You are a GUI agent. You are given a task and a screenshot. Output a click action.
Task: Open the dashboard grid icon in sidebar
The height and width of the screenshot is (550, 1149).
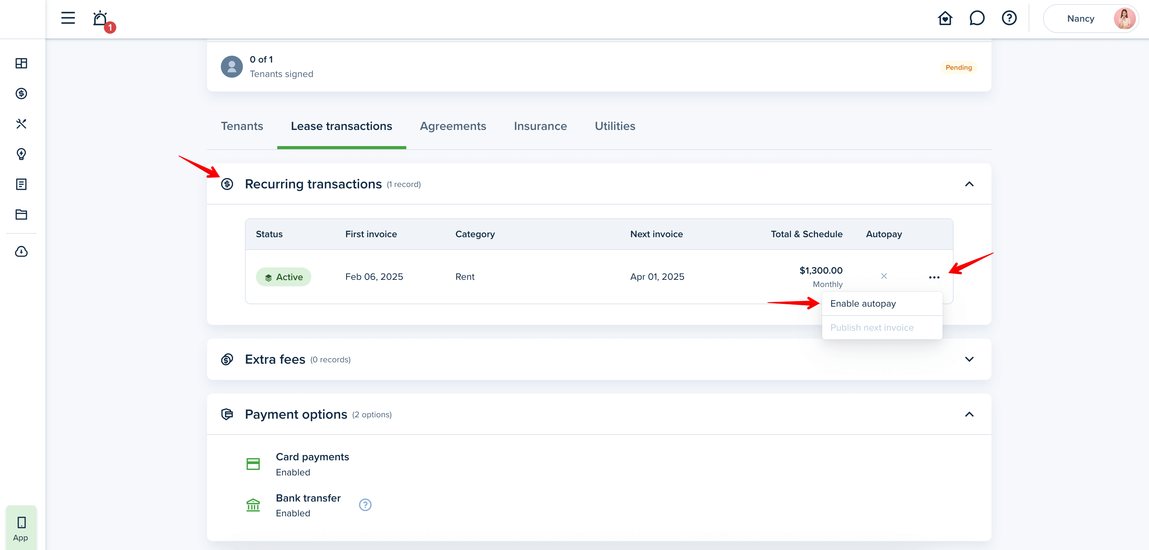point(21,63)
